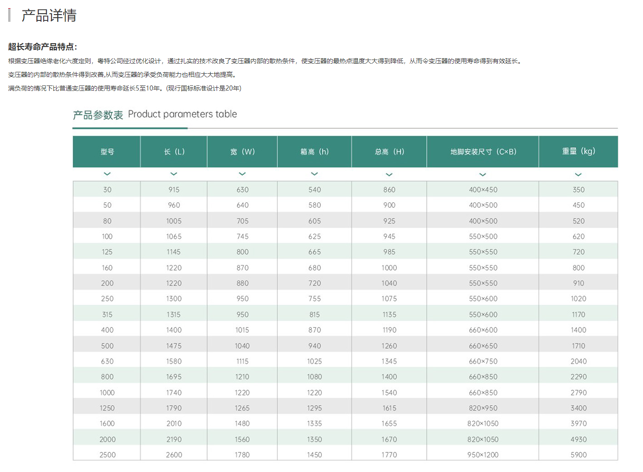Select the model 30 cell
This screenshot has height=472, width=643.
point(107,190)
